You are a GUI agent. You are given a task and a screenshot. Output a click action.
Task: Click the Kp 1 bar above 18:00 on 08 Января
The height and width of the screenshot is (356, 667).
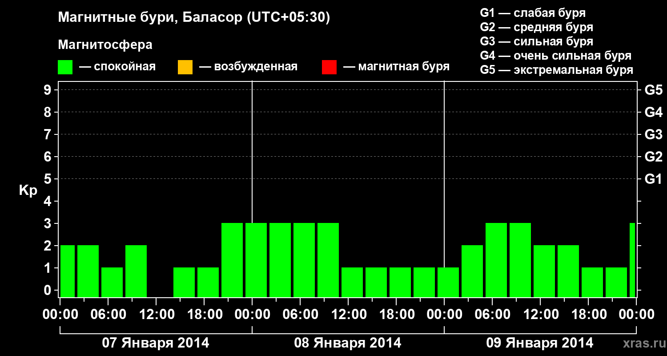[x=400, y=282]
